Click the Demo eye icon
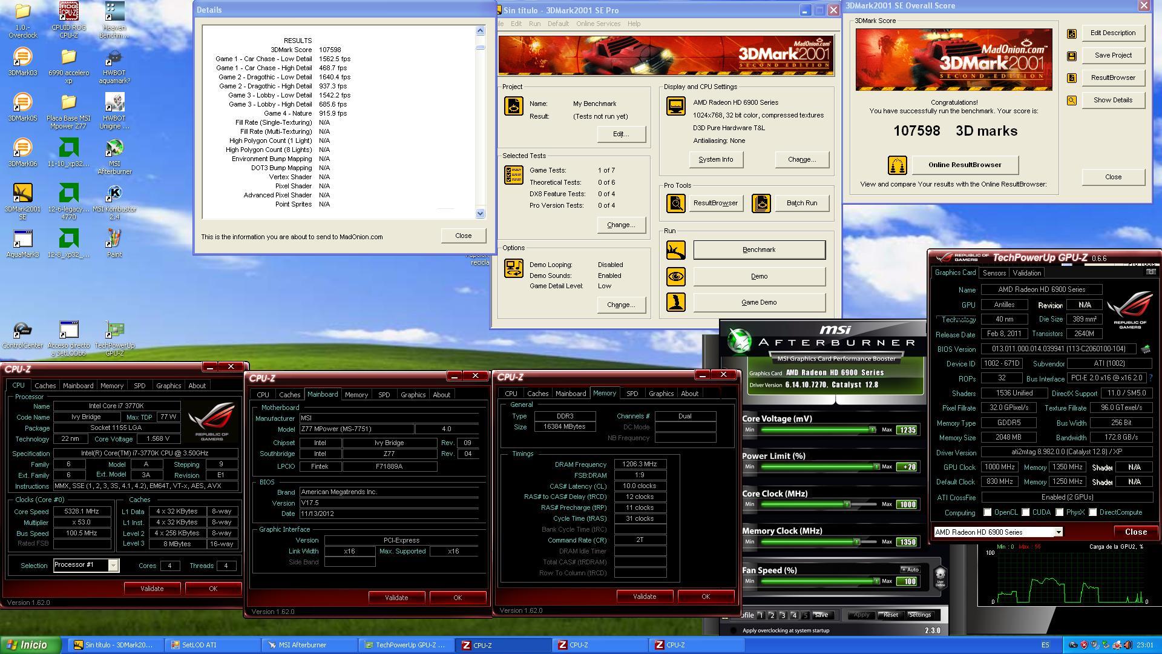Screen dimensions: 1162x654 (x=675, y=276)
